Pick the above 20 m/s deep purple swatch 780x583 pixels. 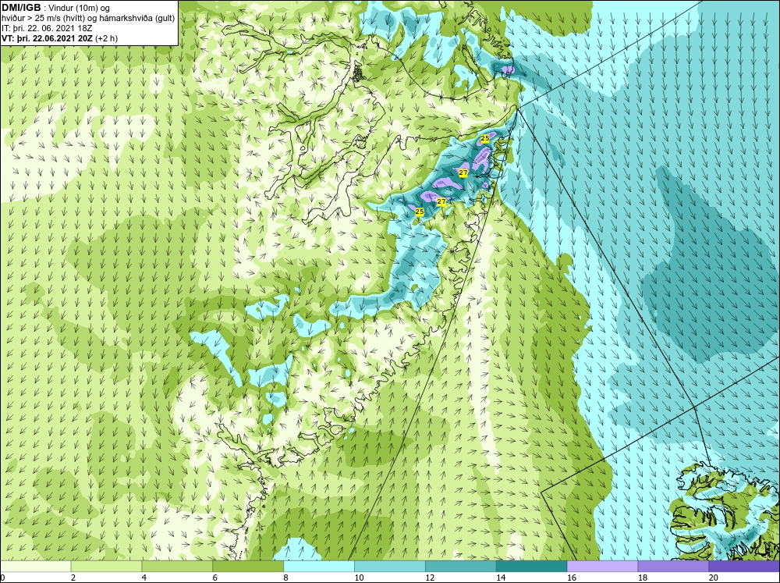click(744, 566)
